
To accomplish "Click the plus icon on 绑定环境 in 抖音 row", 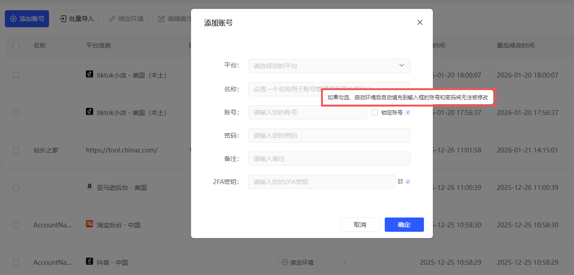I will (285, 262).
